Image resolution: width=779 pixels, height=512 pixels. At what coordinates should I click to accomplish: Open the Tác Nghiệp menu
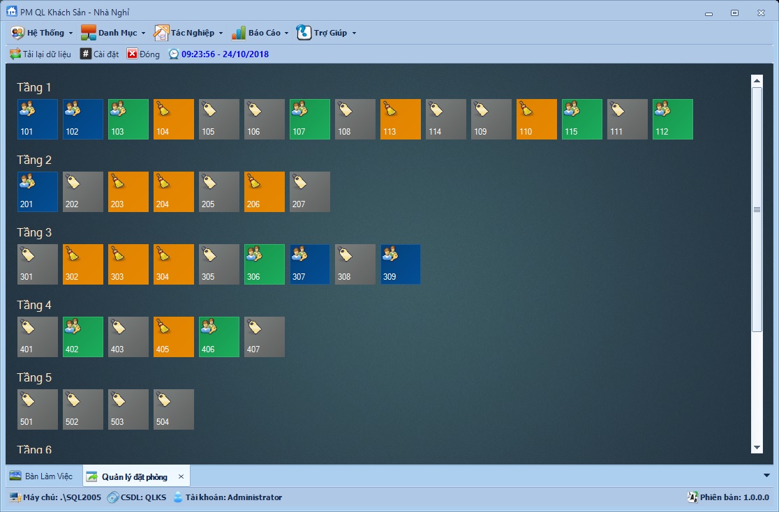point(188,33)
